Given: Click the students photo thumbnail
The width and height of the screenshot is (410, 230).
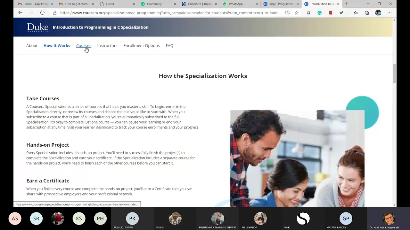Looking at the screenshot, I should pyautogui.click(x=297, y=158).
